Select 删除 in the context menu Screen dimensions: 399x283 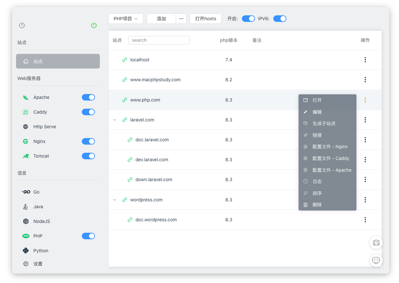click(x=317, y=205)
